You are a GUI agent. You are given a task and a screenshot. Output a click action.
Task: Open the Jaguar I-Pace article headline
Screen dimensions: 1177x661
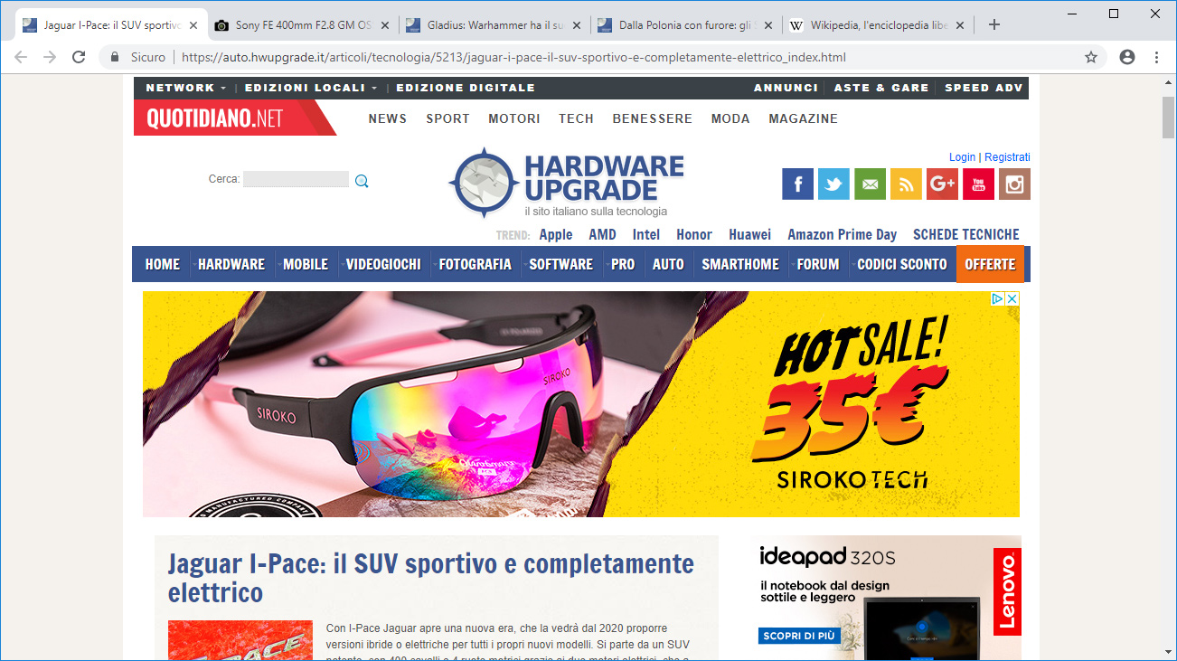point(431,578)
